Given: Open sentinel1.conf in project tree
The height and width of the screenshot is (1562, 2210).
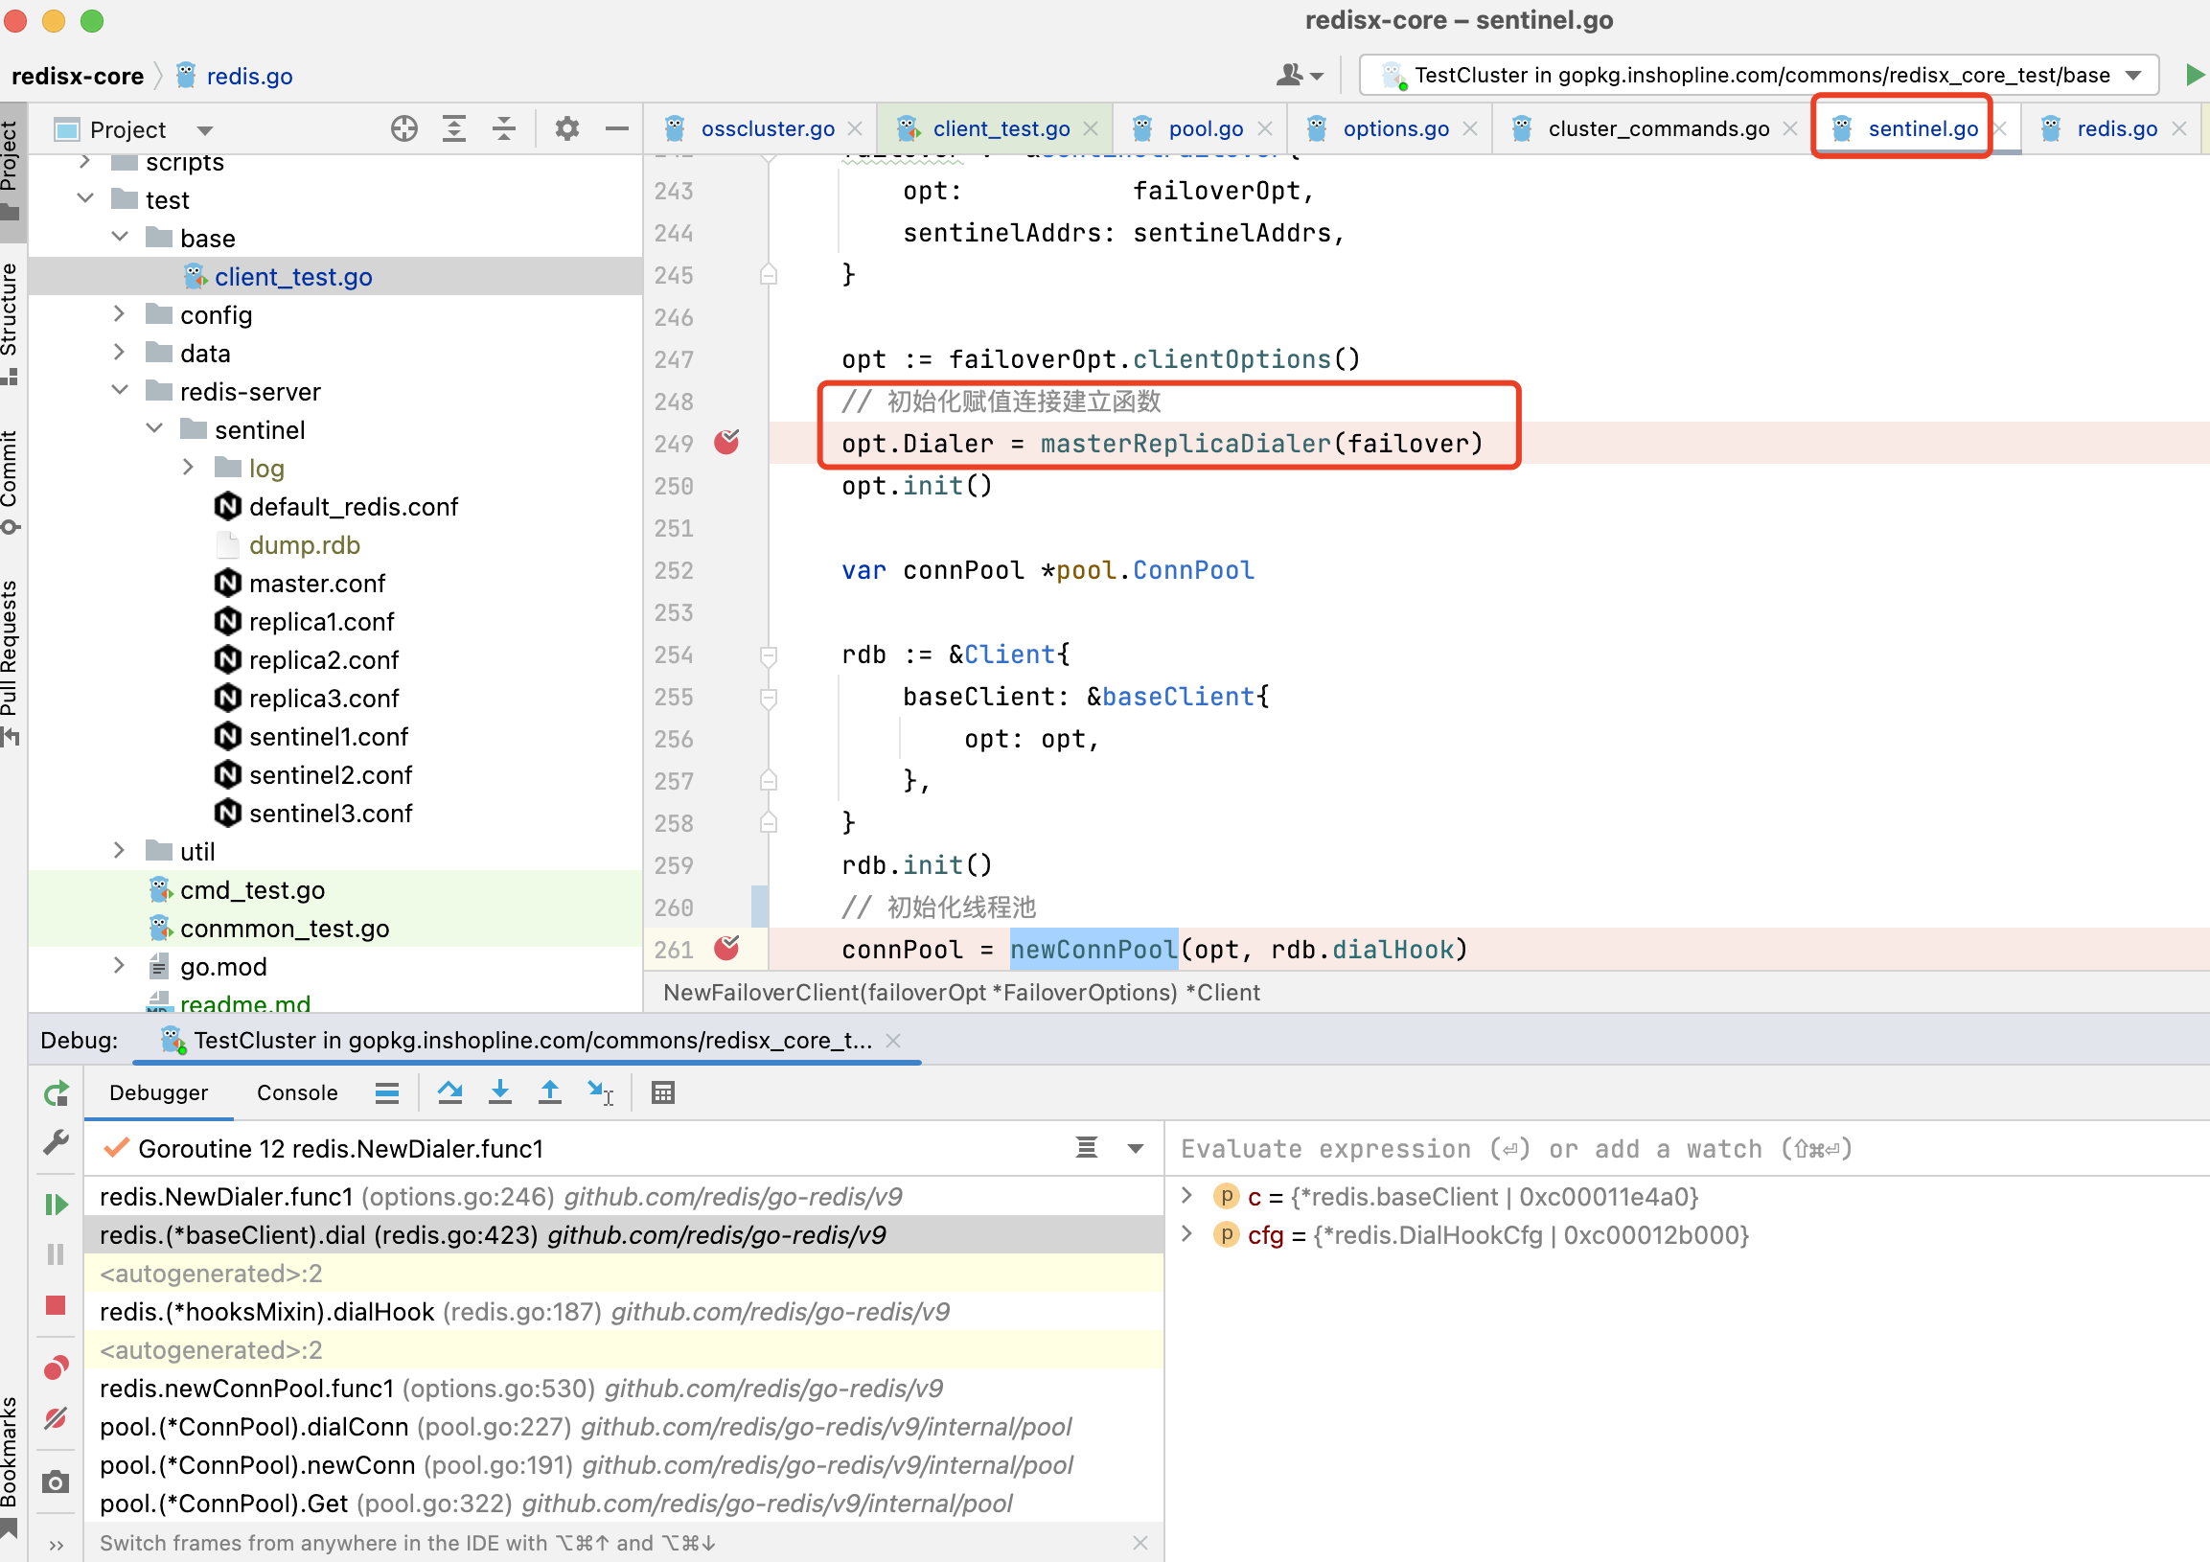Looking at the screenshot, I should (328, 736).
